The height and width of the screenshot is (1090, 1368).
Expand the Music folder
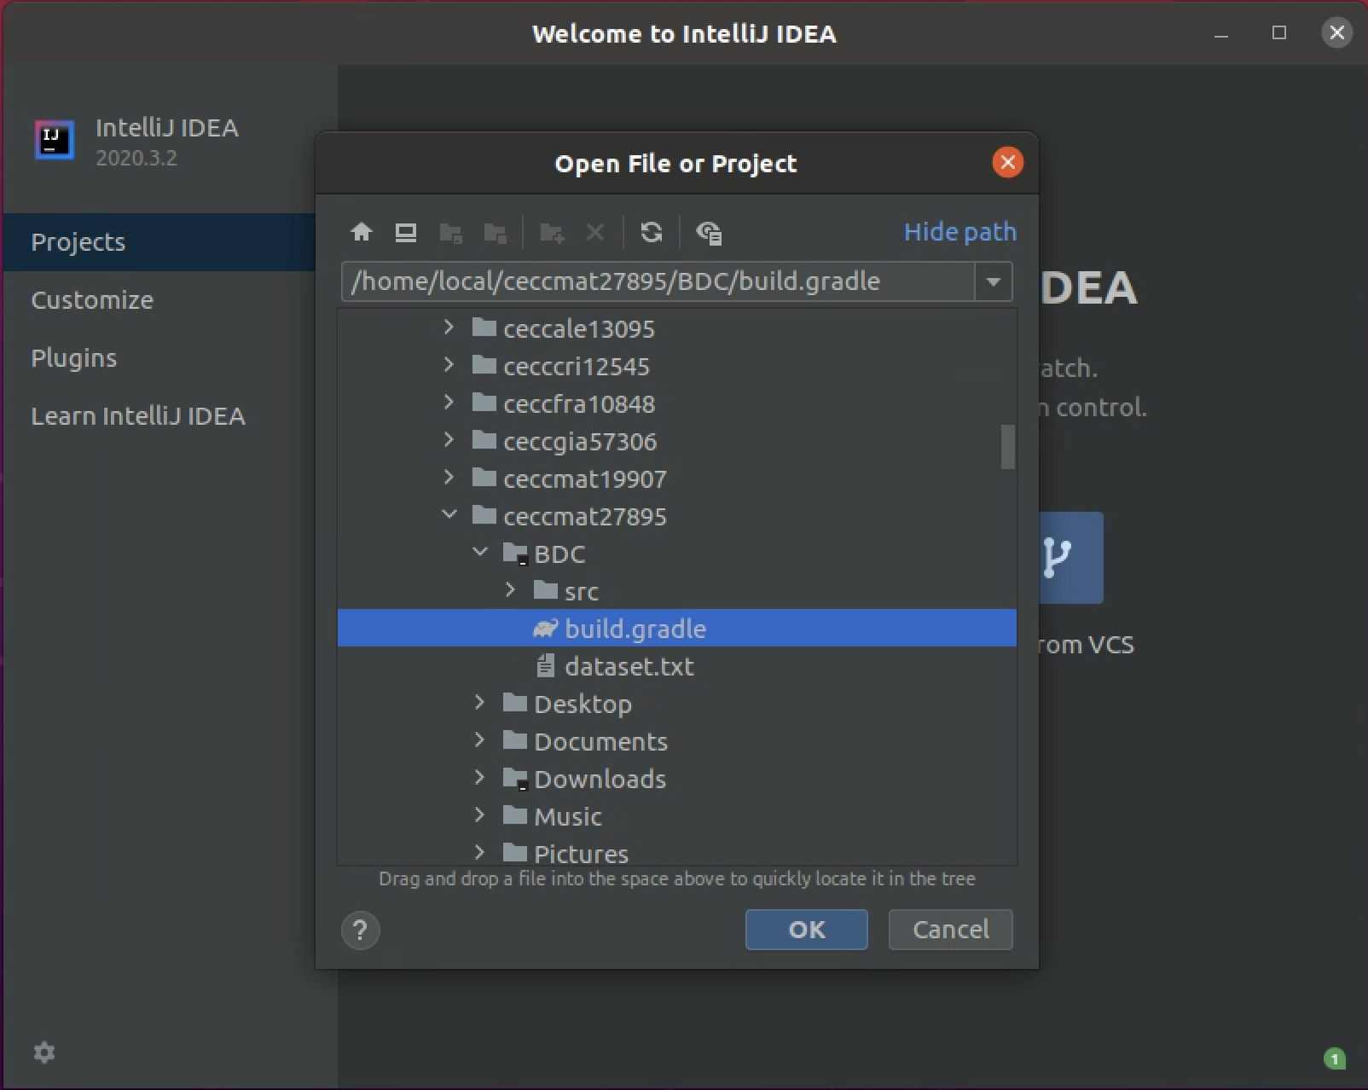(480, 815)
